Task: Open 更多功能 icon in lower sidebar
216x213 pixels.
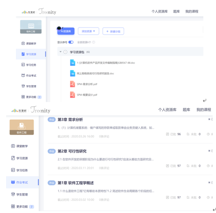Action: point(13,206)
